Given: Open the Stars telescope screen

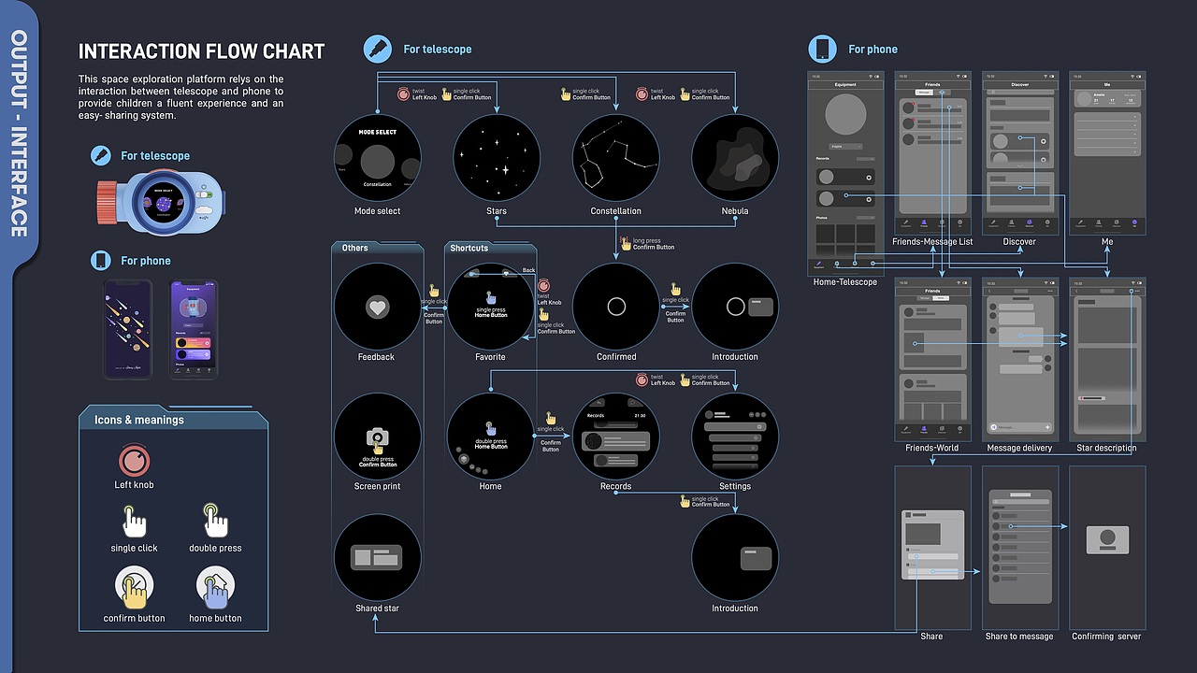Looking at the screenshot, I should click(497, 157).
